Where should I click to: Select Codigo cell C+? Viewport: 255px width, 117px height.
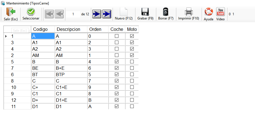[x=43, y=87]
